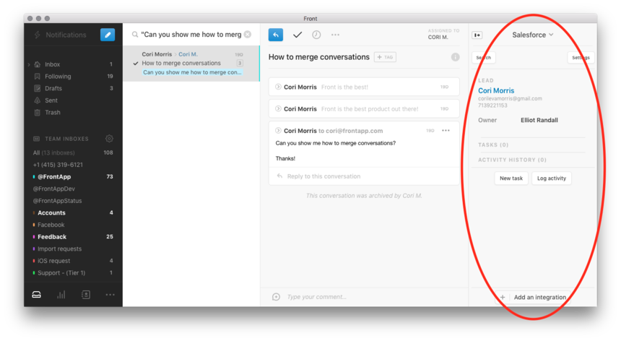This screenshot has height=341, width=621.
Task: Expand the Inbox chevron in sidebar
Action: pyautogui.click(x=29, y=64)
